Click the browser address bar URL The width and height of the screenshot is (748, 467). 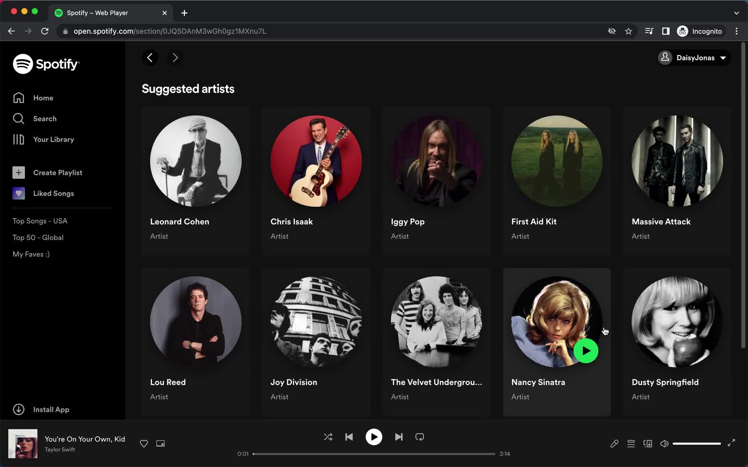click(x=169, y=31)
